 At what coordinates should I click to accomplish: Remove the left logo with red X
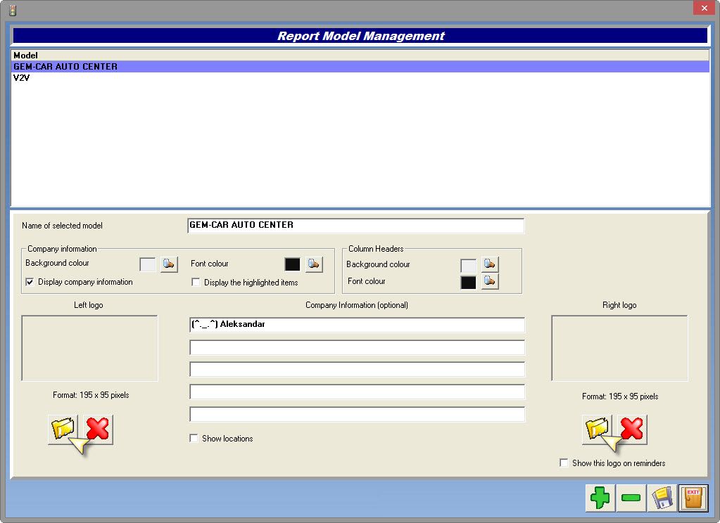coord(98,430)
